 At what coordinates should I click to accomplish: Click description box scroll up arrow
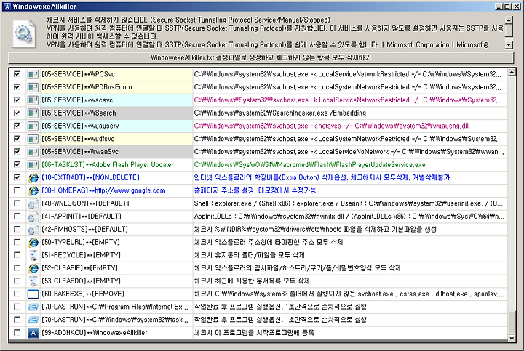(509, 20)
